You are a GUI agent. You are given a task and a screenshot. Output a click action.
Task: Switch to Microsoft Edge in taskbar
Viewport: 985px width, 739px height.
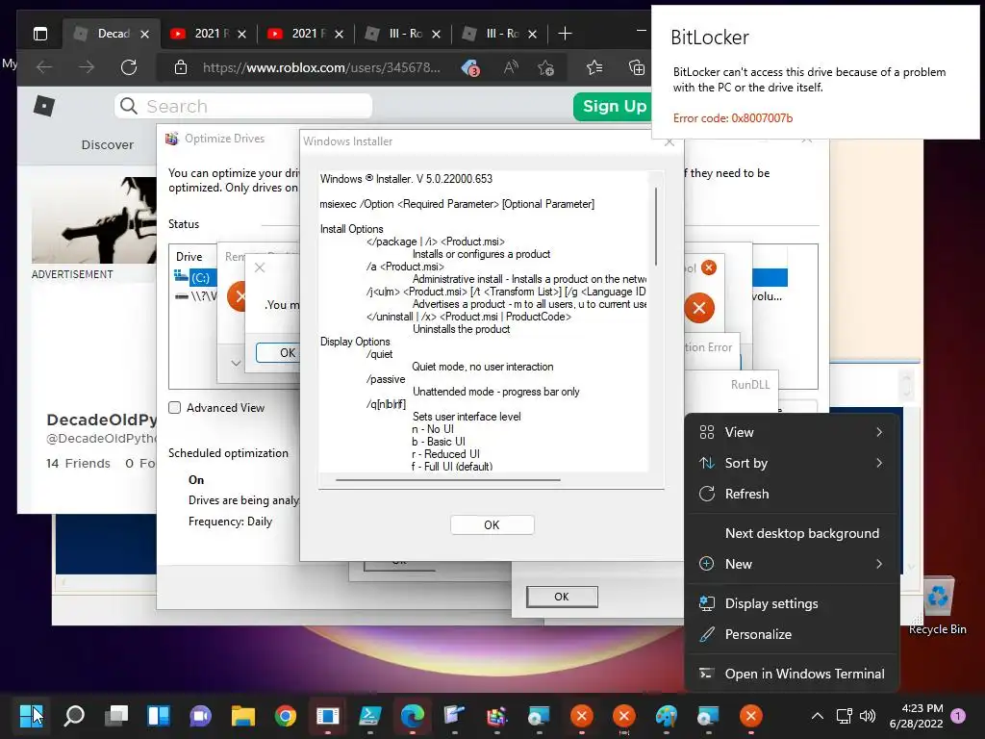click(x=412, y=715)
